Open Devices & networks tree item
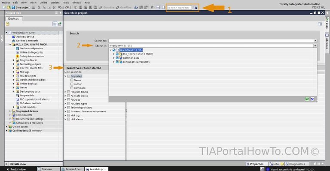 coord(27,41)
